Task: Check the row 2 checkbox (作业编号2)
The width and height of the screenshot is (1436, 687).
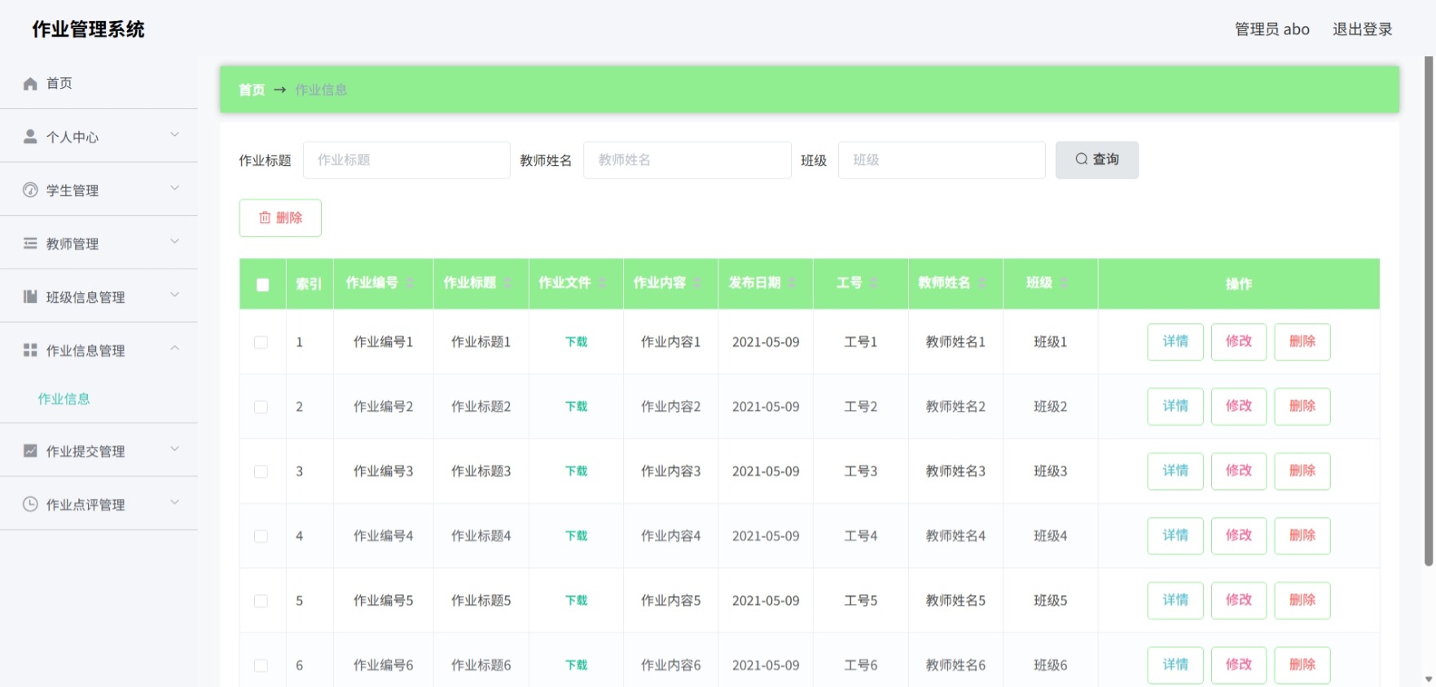Action: [x=261, y=407]
